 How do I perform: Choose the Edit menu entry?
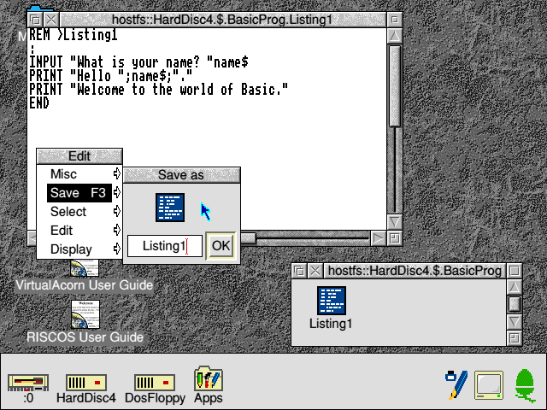tap(79, 230)
